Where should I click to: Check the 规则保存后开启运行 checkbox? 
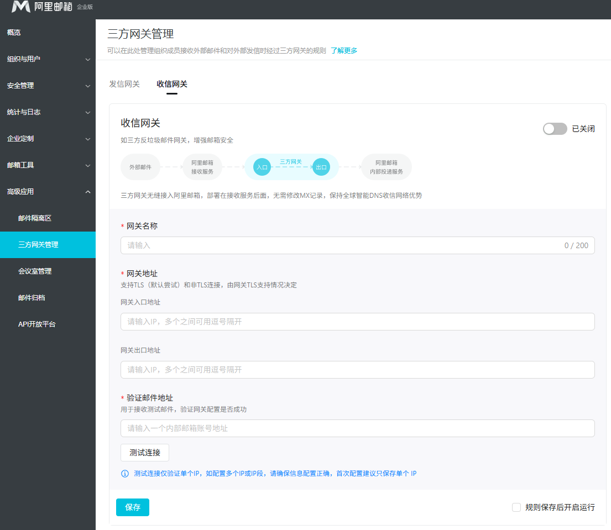pyautogui.click(x=516, y=507)
